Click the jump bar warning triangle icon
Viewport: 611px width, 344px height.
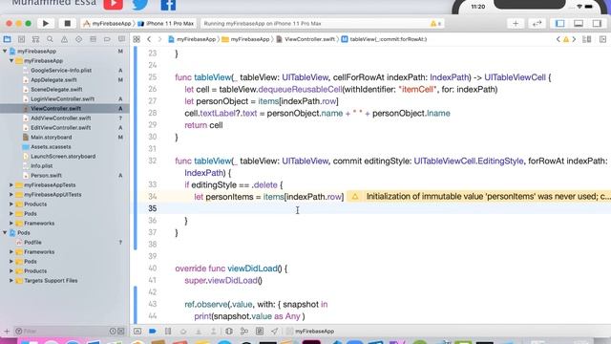(x=566, y=39)
